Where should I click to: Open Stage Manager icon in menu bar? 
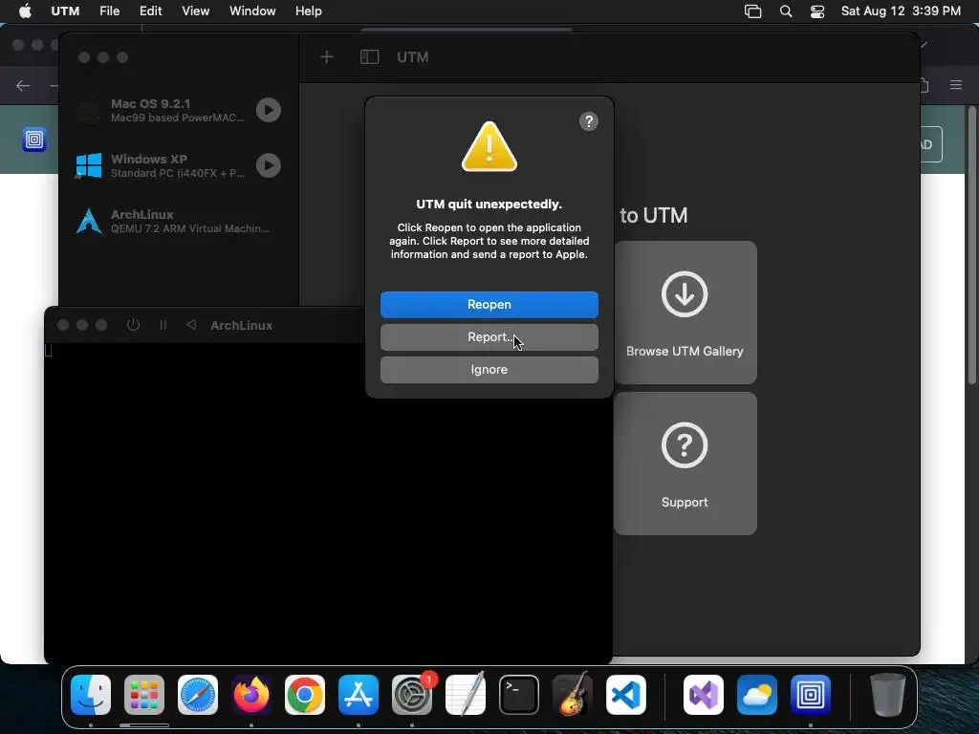(753, 11)
